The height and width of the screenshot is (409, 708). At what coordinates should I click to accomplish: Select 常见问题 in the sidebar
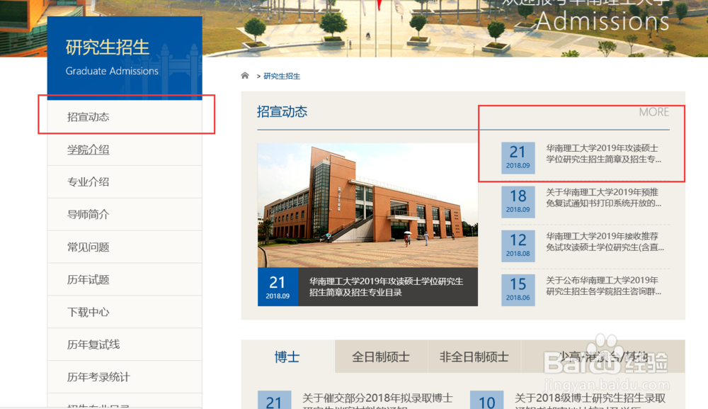125,247
